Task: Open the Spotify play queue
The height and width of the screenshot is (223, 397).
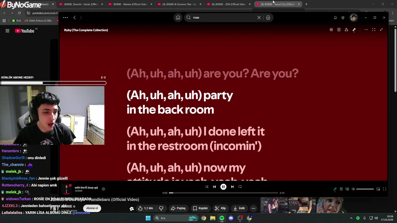Action: pos(341,189)
